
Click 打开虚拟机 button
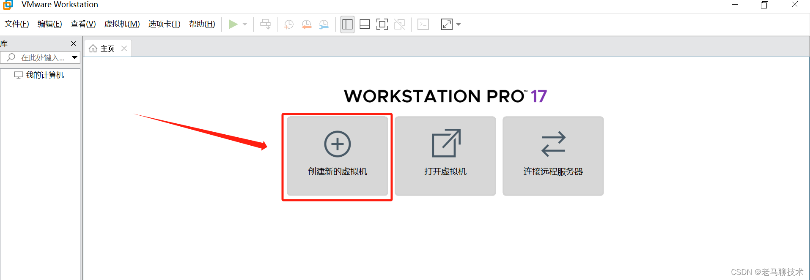445,156
